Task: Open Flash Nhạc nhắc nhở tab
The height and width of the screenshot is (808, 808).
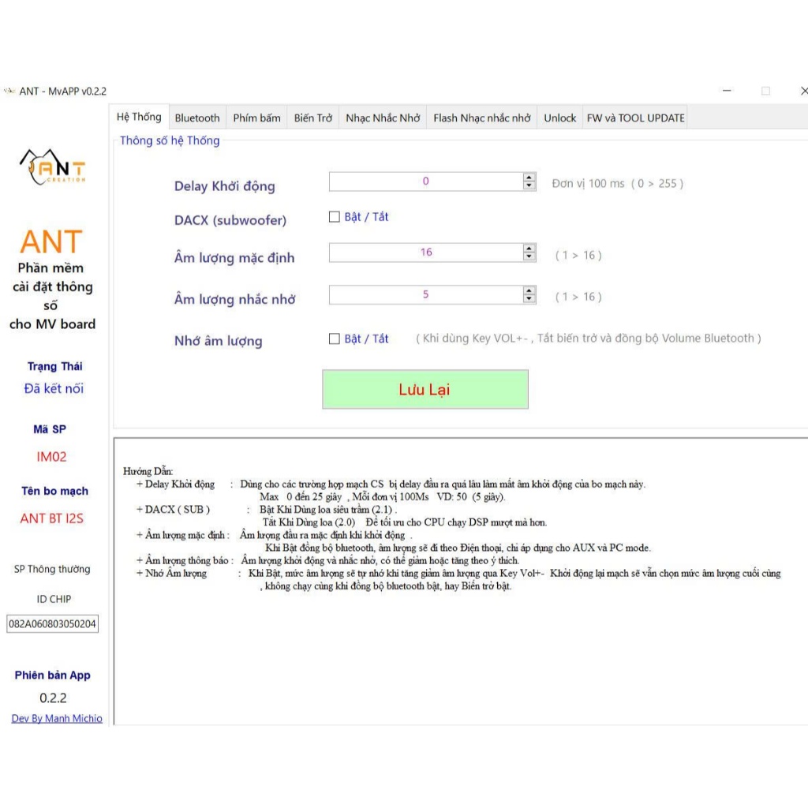Action: pyautogui.click(x=481, y=118)
